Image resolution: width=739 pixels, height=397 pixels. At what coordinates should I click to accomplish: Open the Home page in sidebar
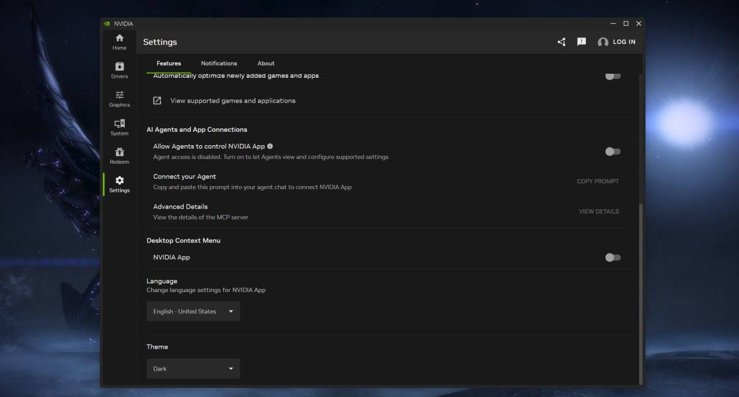[x=120, y=42]
